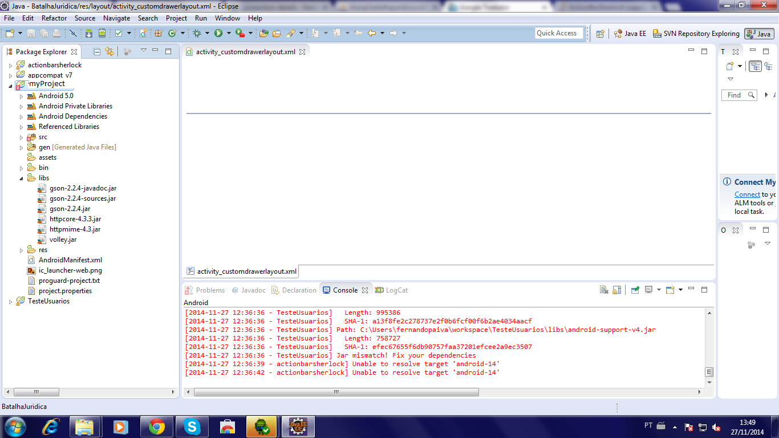Viewport: 779px width, 438px height.
Task: Switch to the Javadoc tab
Action: tap(249, 290)
